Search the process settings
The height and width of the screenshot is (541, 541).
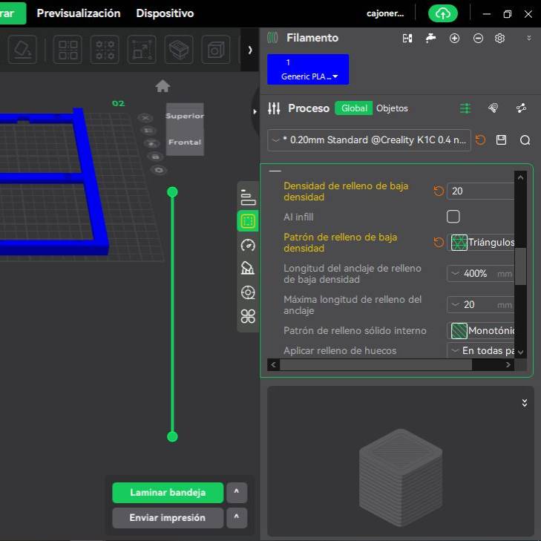pos(525,140)
